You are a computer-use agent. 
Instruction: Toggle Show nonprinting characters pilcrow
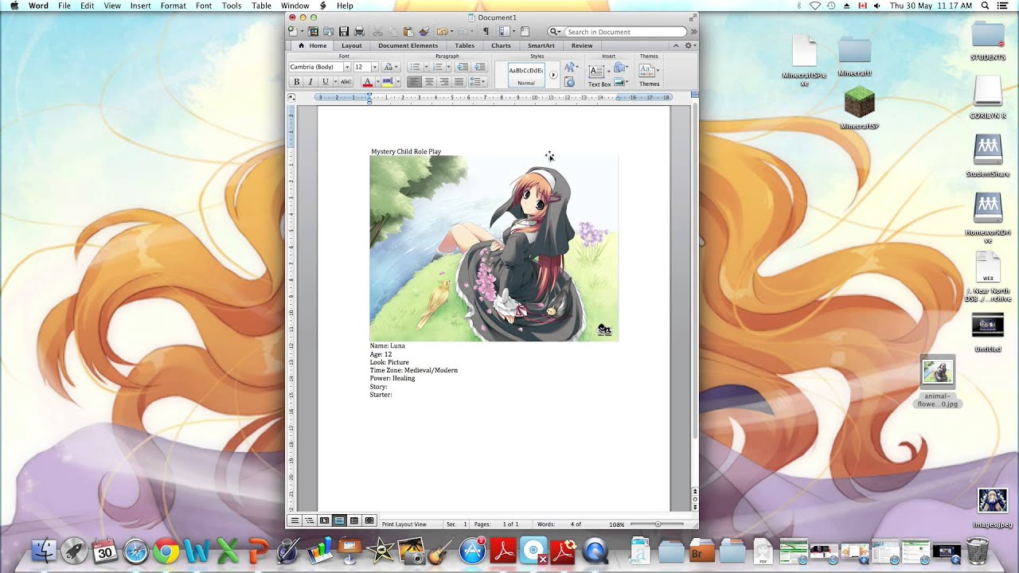click(486, 31)
